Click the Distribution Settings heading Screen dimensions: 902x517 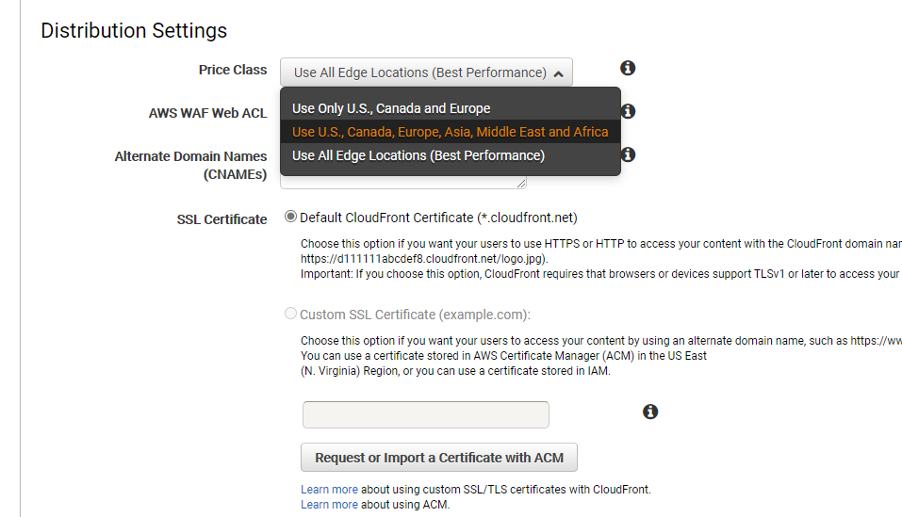tap(134, 30)
